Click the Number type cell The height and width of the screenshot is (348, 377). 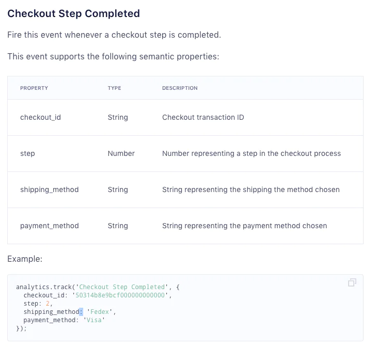tap(121, 153)
